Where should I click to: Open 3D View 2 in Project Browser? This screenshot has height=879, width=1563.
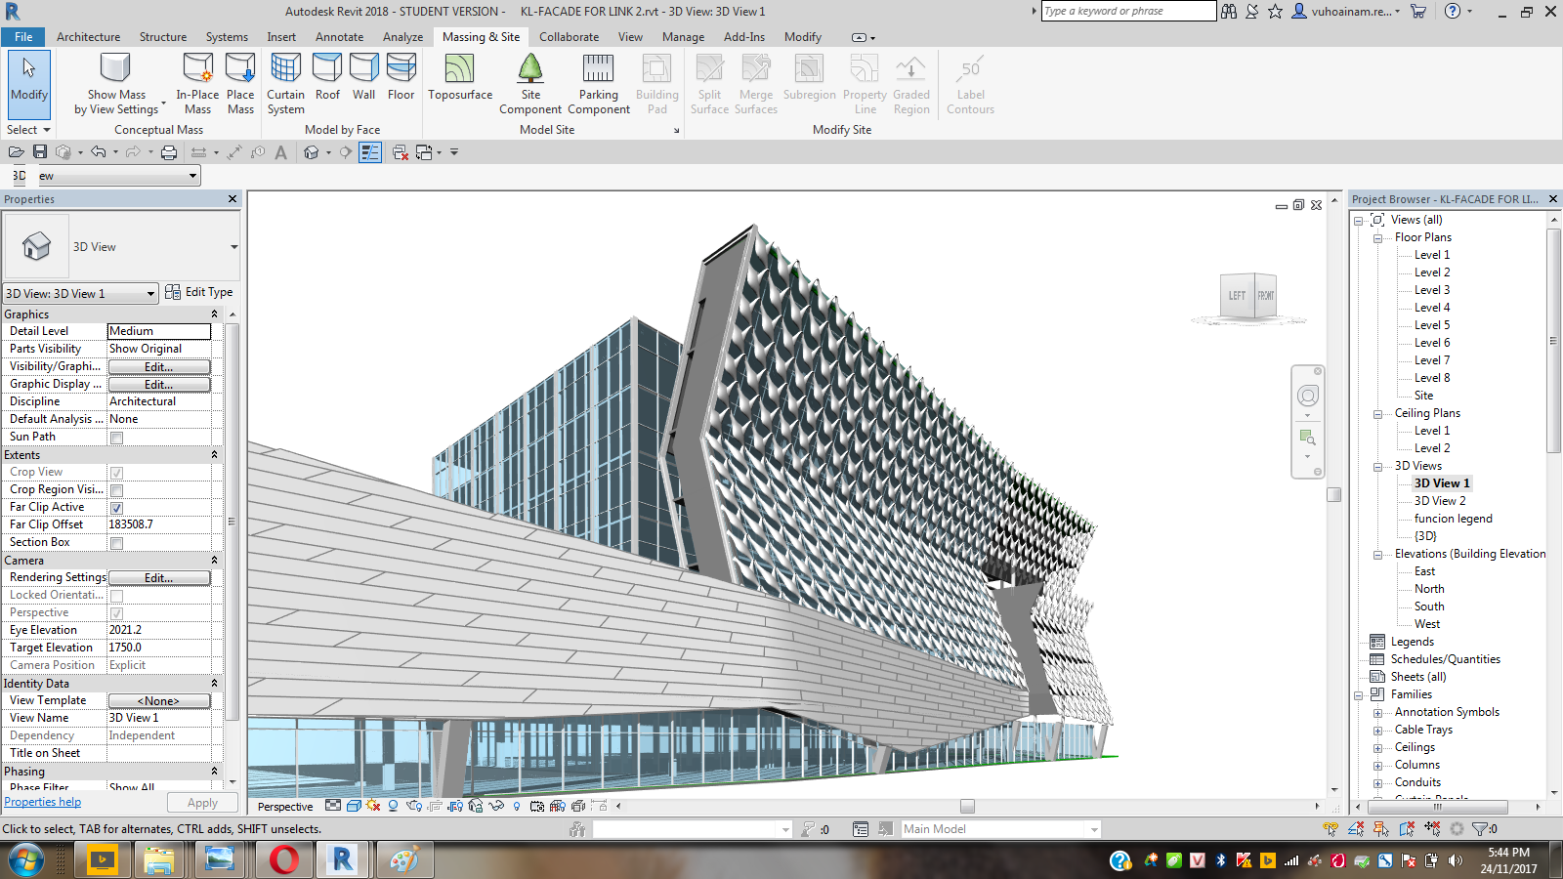coord(1440,501)
